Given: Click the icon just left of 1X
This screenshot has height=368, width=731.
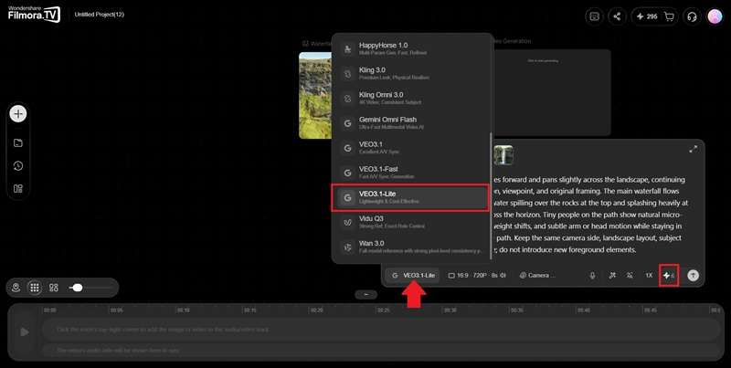Looking at the screenshot, I should (x=630, y=275).
